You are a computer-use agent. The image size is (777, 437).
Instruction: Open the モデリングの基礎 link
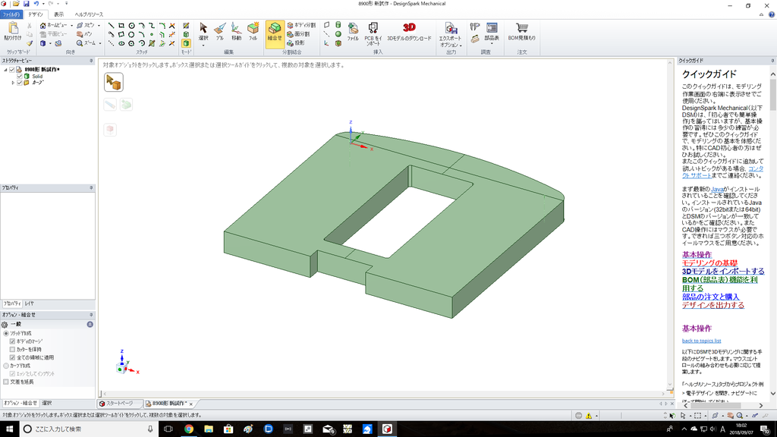click(x=709, y=263)
